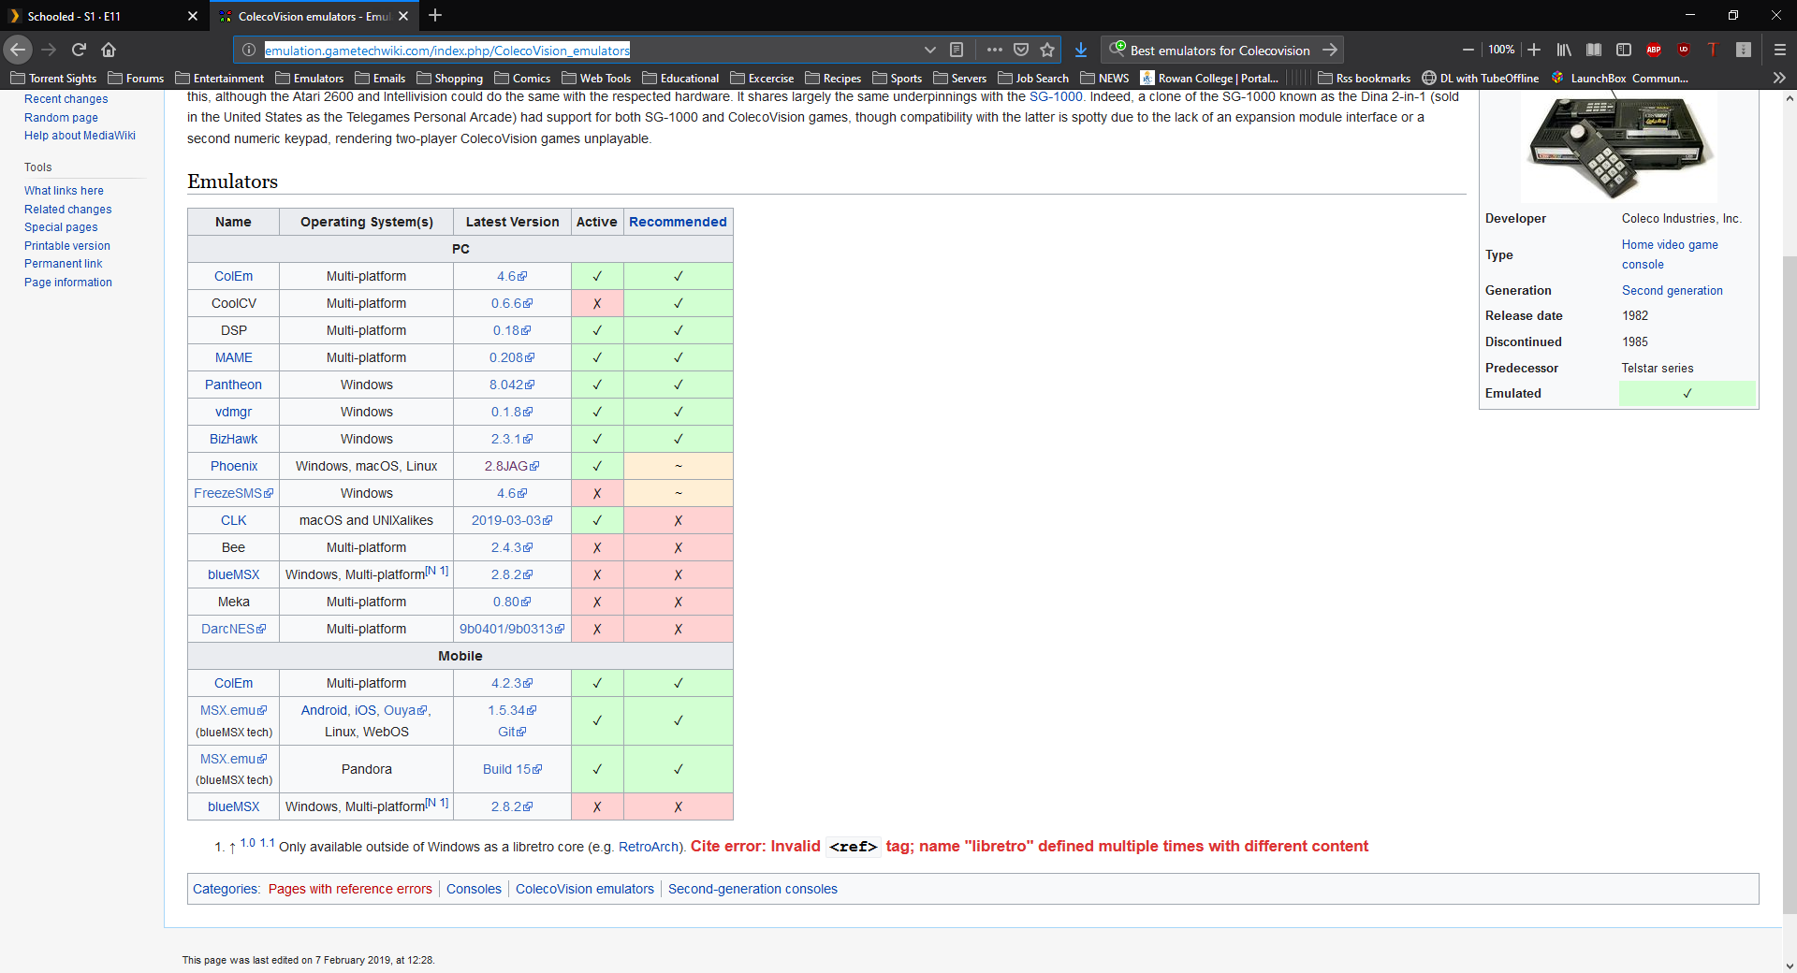
Task: Open Shopping bookmark folder
Action: [449, 78]
